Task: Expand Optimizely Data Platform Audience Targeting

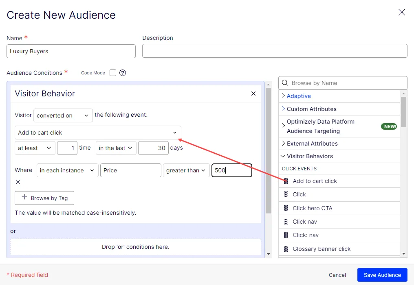Action: (x=339, y=126)
